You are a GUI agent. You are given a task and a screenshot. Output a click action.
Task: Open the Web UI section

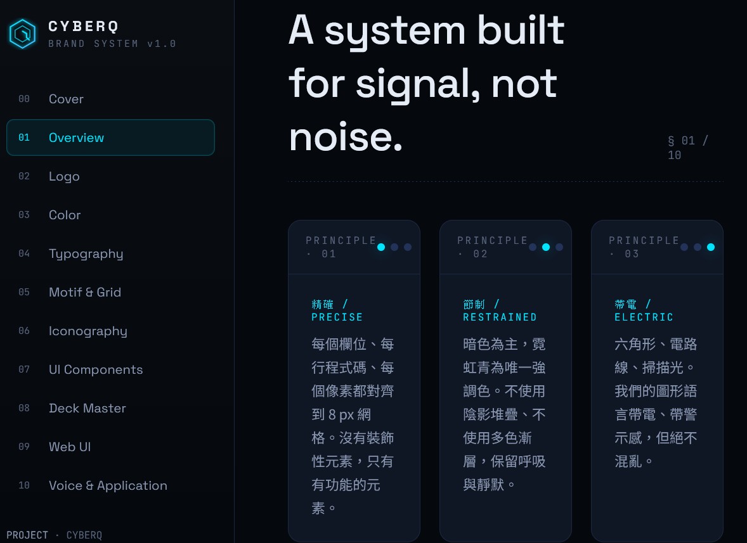coord(70,447)
